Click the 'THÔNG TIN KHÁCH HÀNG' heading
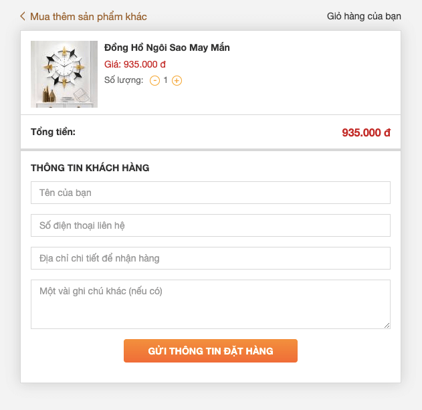The image size is (422, 410). (90, 168)
